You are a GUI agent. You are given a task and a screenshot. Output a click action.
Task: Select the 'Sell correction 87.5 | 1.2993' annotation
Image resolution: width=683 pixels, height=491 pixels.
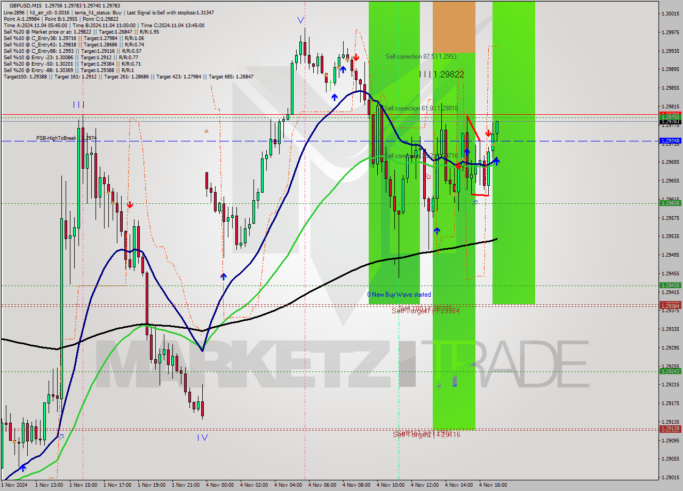pyautogui.click(x=421, y=56)
